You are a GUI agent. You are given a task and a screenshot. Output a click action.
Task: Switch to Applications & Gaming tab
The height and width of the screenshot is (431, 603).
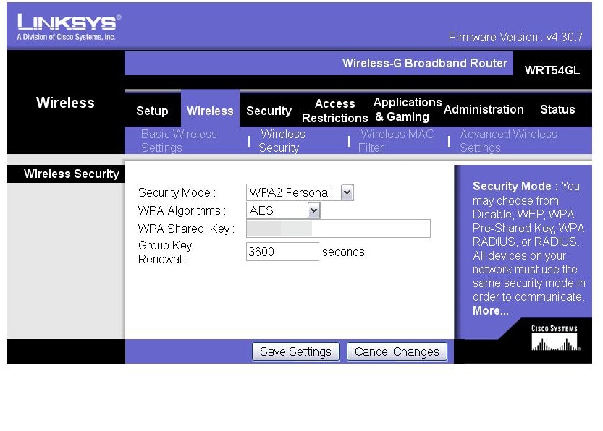[x=408, y=109]
